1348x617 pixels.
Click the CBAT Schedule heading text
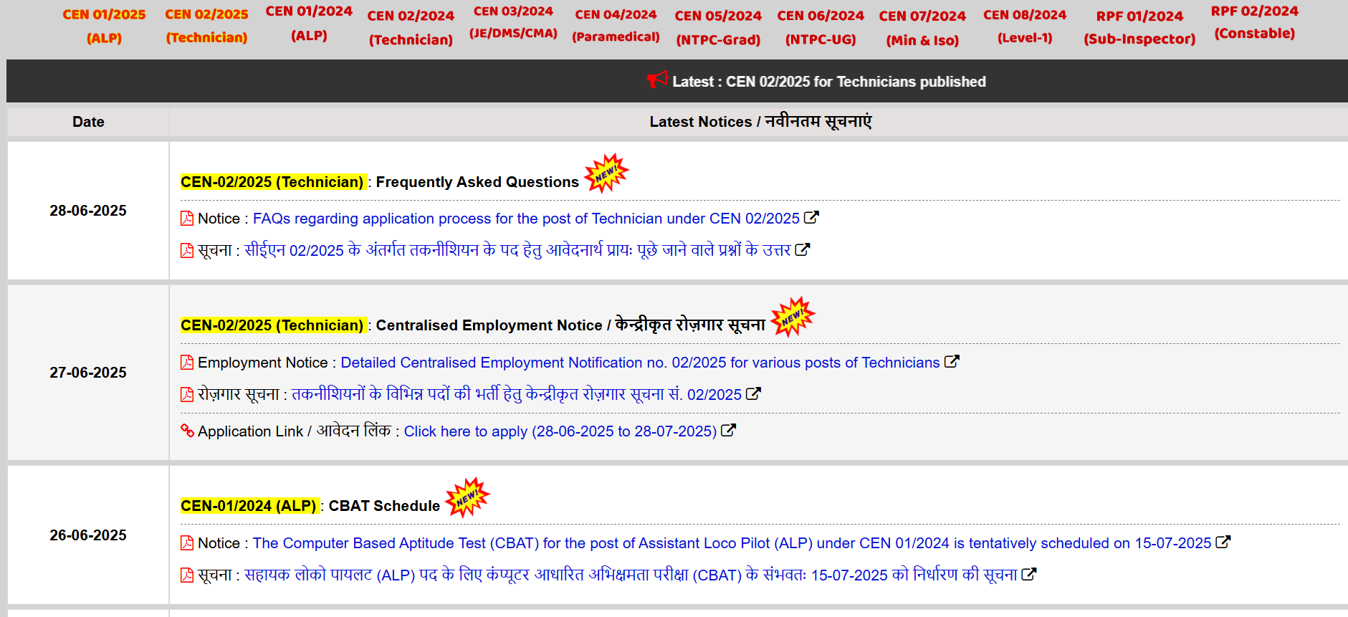(x=384, y=506)
